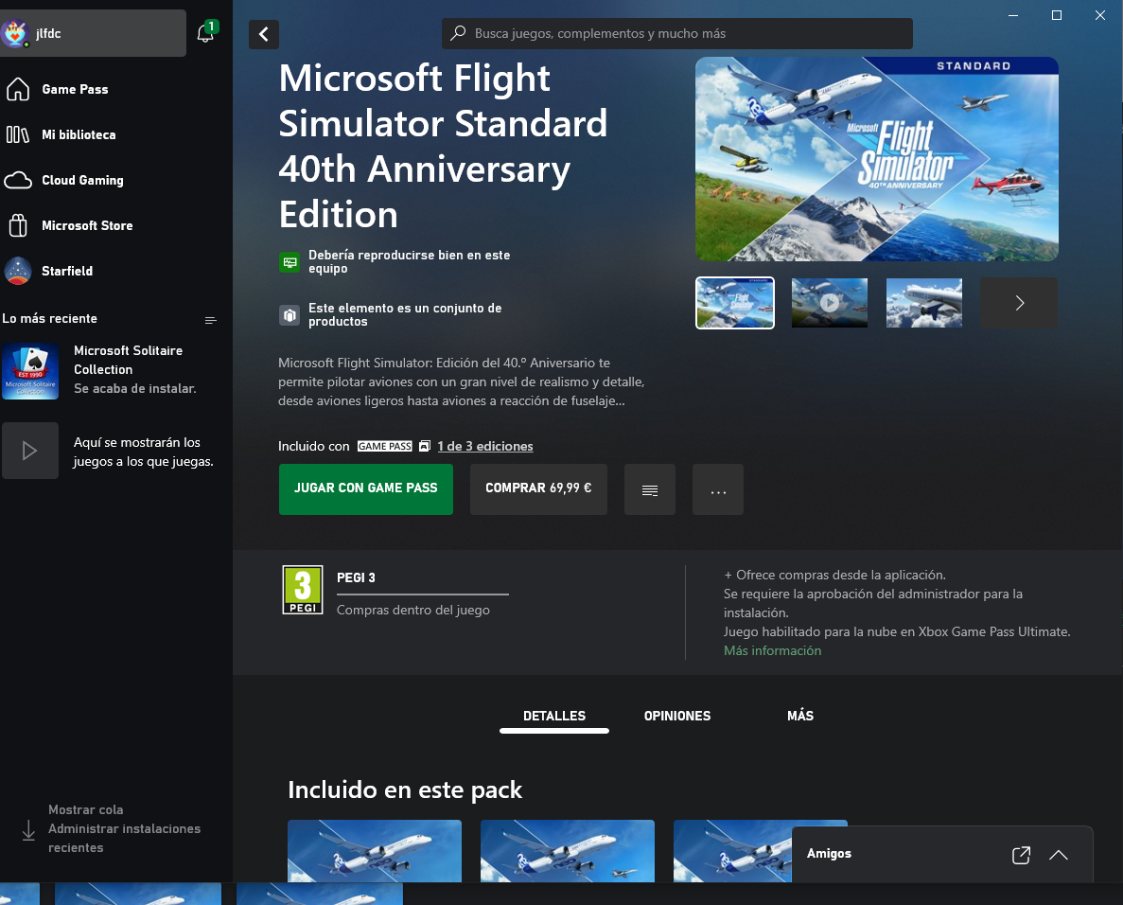The height and width of the screenshot is (905, 1123).
Task: Click COMPRAR 69,99 € button
Action: point(538,488)
